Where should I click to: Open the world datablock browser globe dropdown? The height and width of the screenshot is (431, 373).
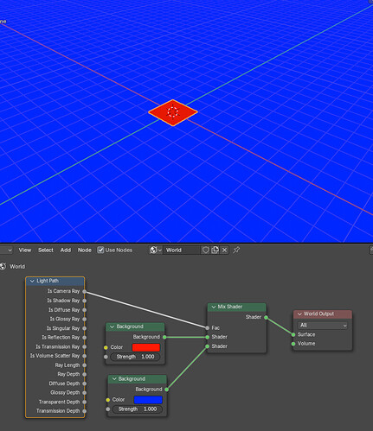point(156,250)
